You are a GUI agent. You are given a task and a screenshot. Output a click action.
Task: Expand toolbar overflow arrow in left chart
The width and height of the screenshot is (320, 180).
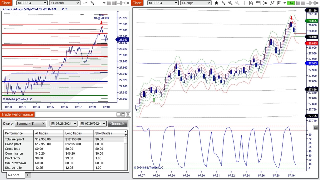click(x=104, y=3)
